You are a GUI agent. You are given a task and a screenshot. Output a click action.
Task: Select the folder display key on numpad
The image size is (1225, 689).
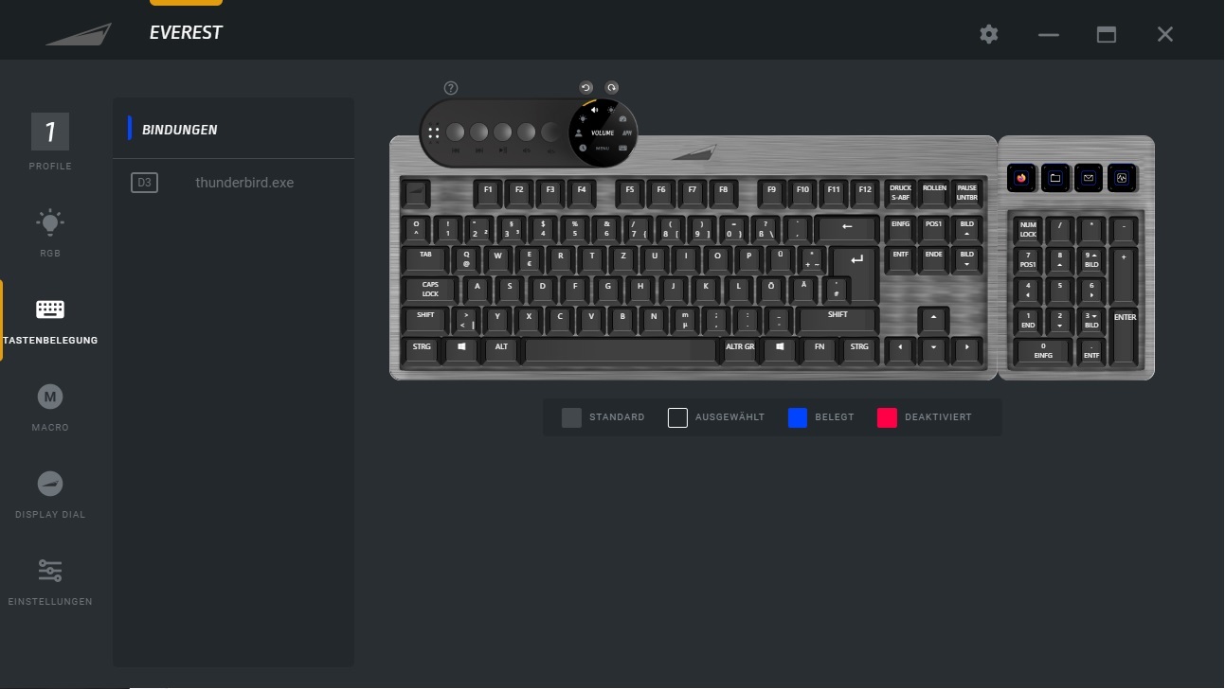(1055, 177)
